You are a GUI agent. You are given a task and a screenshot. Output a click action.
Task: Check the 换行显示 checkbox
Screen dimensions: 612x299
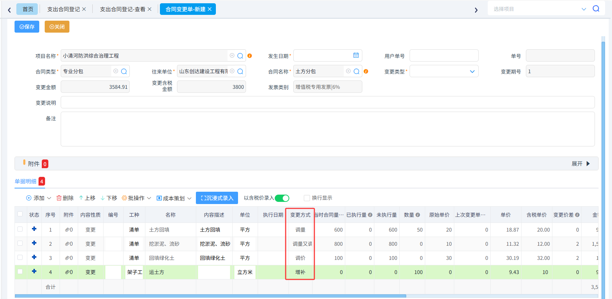(x=307, y=198)
